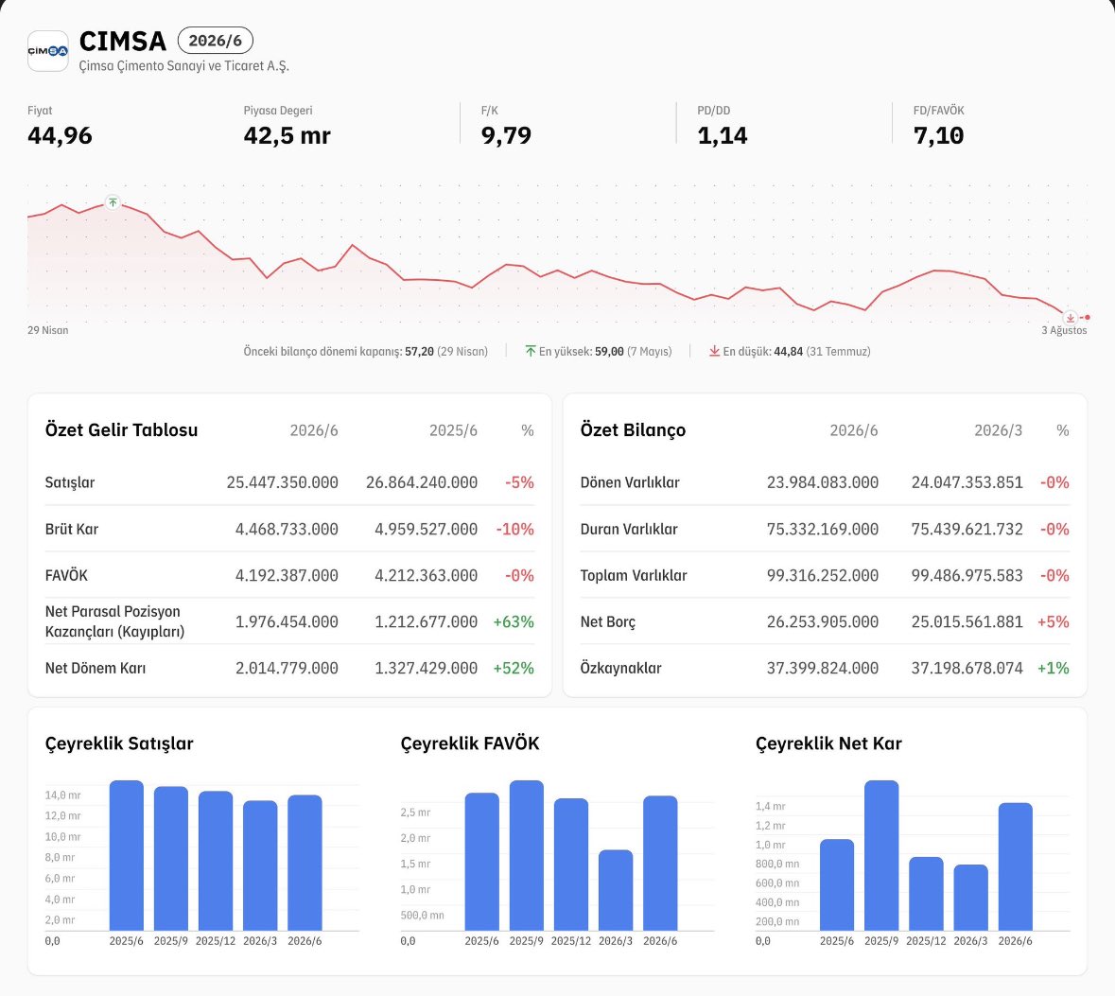Click the Net Borç +5% change
This screenshot has width=1115, height=996.
[x=1054, y=621]
